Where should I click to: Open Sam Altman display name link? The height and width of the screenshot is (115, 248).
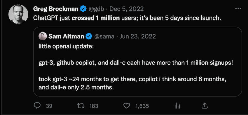point(66,37)
